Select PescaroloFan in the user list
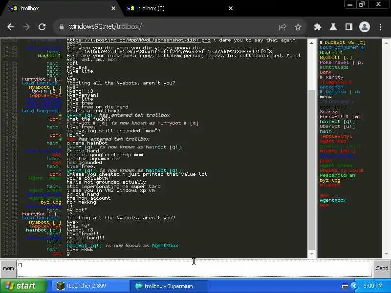 [337, 175]
